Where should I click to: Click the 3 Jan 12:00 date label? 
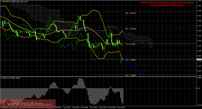click(67, 107)
